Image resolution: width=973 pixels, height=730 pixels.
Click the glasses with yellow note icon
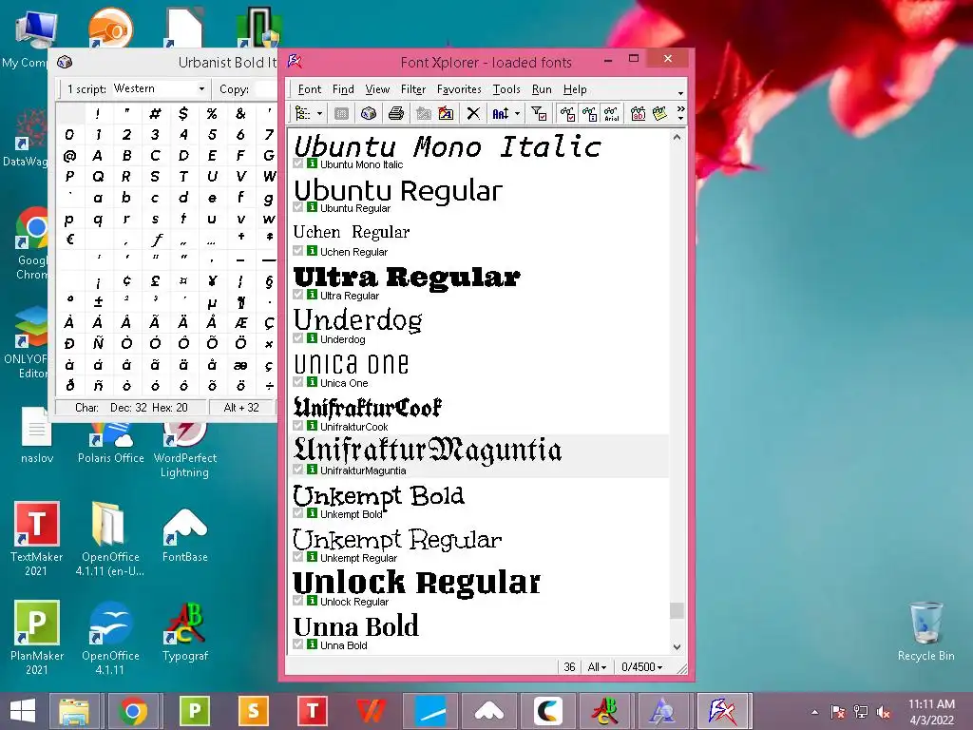point(659,114)
